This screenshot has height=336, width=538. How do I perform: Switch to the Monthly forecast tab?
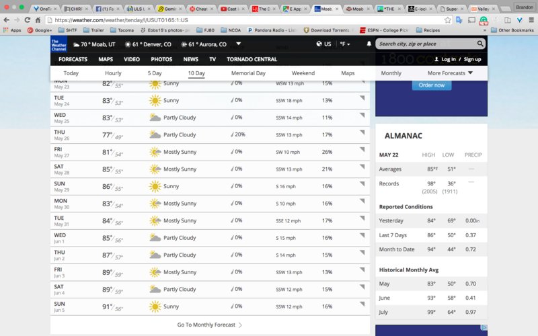pyautogui.click(x=391, y=73)
